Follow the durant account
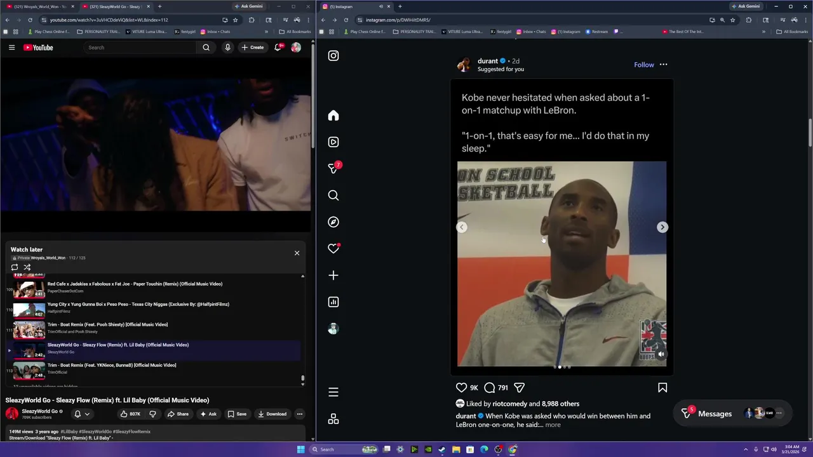Screen dimensions: 813x457 point(644,65)
